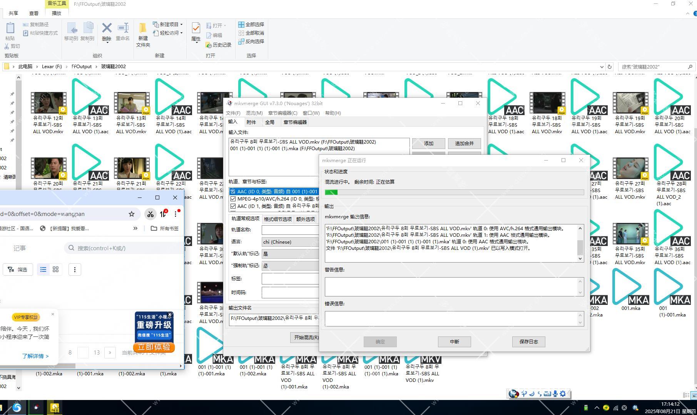
Task: Uncheck the AAC (ID 0) audio track
Action: [x=233, y=192]
